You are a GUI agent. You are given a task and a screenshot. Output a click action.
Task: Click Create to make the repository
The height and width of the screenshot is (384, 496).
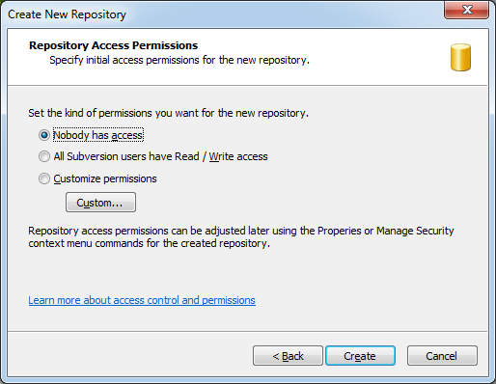[360, 356]
